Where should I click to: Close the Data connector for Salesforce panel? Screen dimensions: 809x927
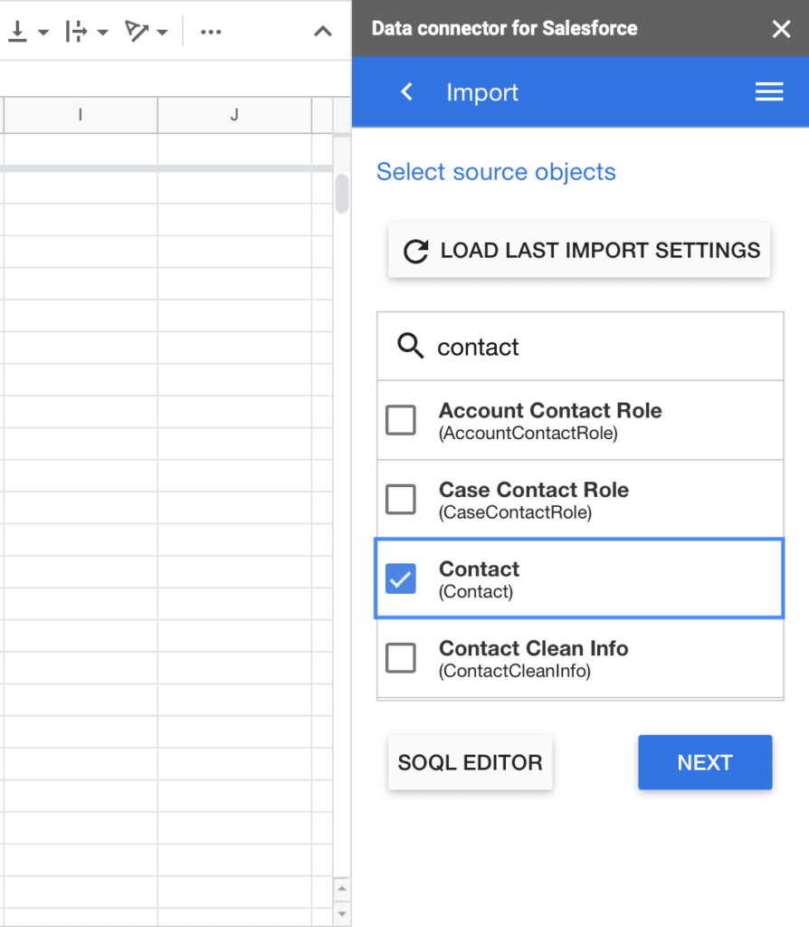click(781, 28)
